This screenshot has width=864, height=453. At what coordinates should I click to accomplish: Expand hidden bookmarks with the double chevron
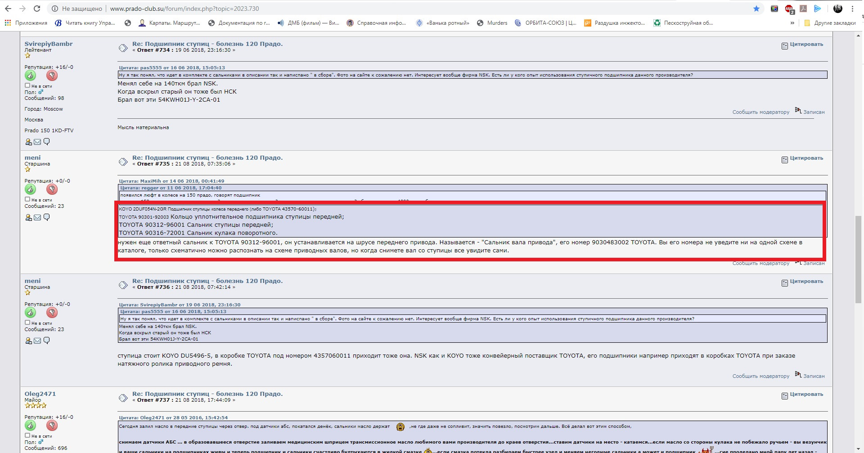[792, 23]
